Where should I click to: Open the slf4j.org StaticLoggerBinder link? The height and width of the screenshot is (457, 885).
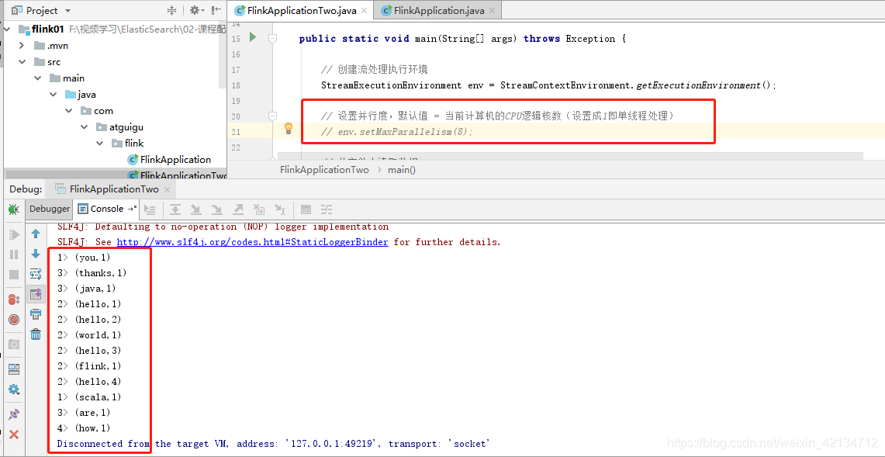point(252,242)
